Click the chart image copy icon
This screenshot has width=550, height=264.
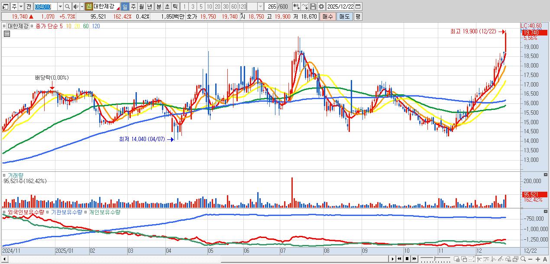pos(515,259)
